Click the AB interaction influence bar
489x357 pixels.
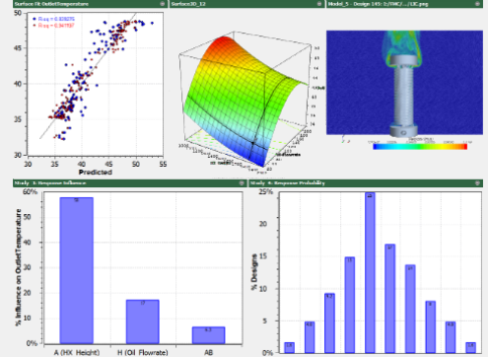tap(209, 335)
